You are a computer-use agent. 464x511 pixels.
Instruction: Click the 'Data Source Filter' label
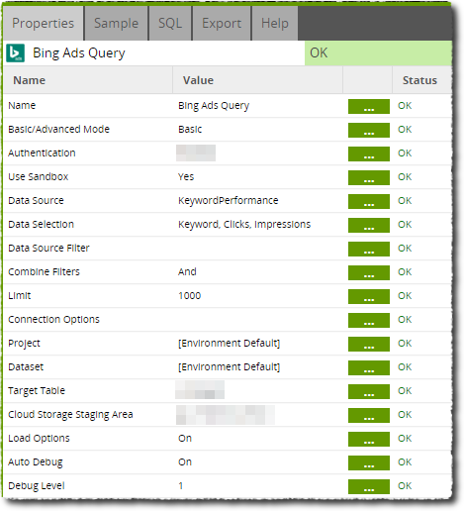point(48,248)
